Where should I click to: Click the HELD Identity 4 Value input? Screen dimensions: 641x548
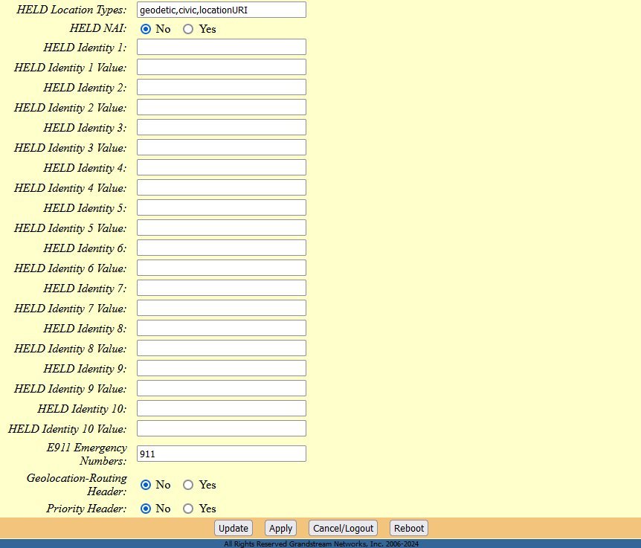click(x=222, y=187)
